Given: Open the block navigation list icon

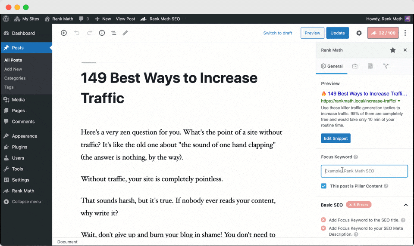Looking at the screenshot, I should coord(113,33).
